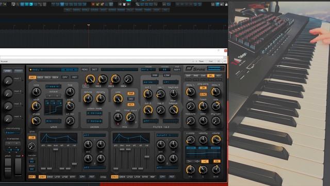The image size is (330, 186).
Task: Click the INIT button
Action: (94, 69)
